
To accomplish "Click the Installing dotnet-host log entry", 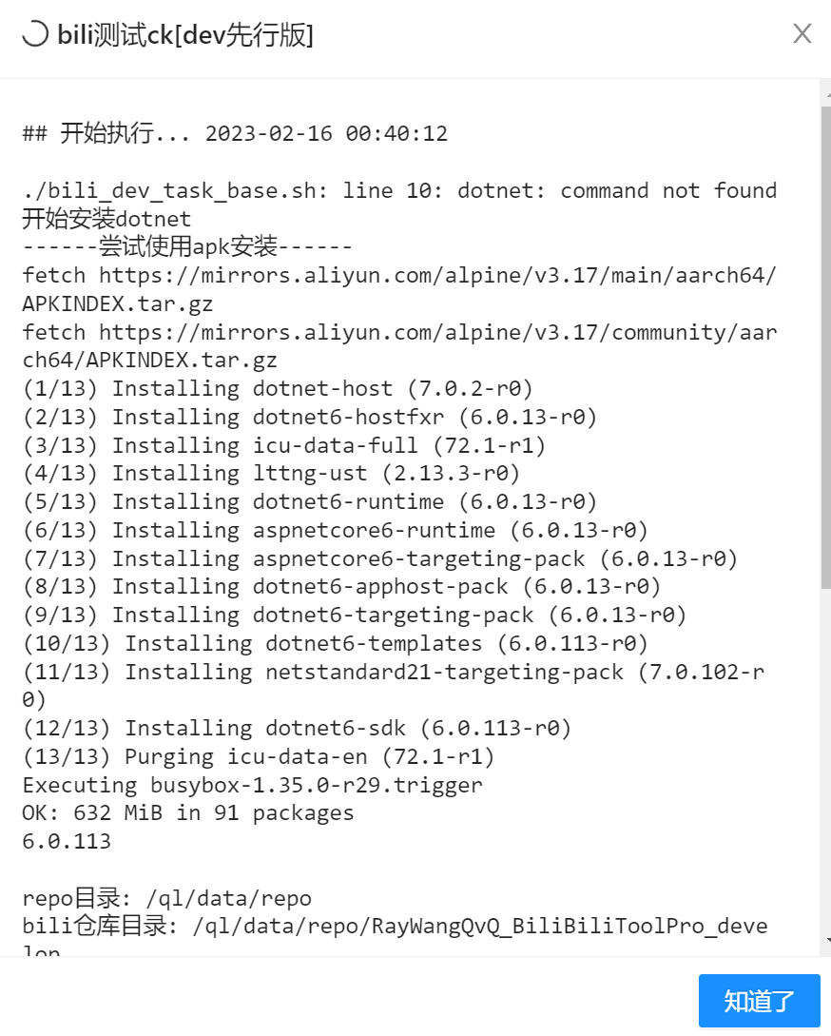I will pyautogui.click(x=276, y=387).
